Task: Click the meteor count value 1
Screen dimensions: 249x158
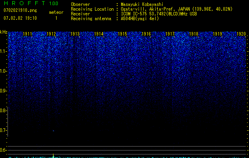Action: point(56,18)
